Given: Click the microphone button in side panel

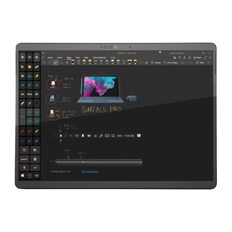Looking at the screenshot, I should point(24,167).
